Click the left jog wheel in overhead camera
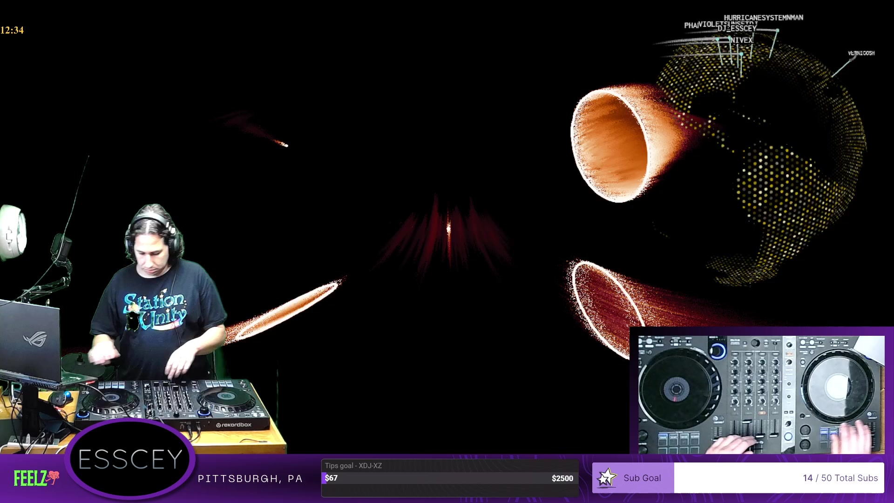 tap(676, 389)
